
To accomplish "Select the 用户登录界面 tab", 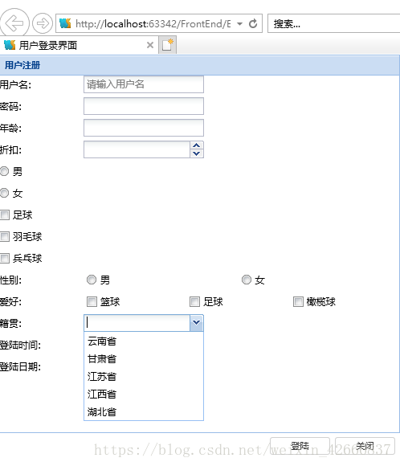I will (x=79, y=45).
